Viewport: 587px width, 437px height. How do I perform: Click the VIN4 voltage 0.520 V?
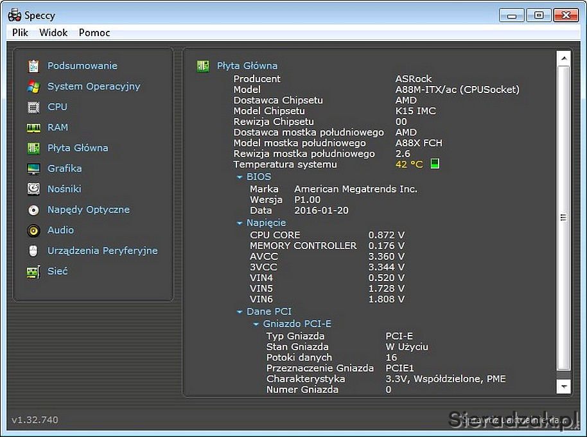coord(387,278)
